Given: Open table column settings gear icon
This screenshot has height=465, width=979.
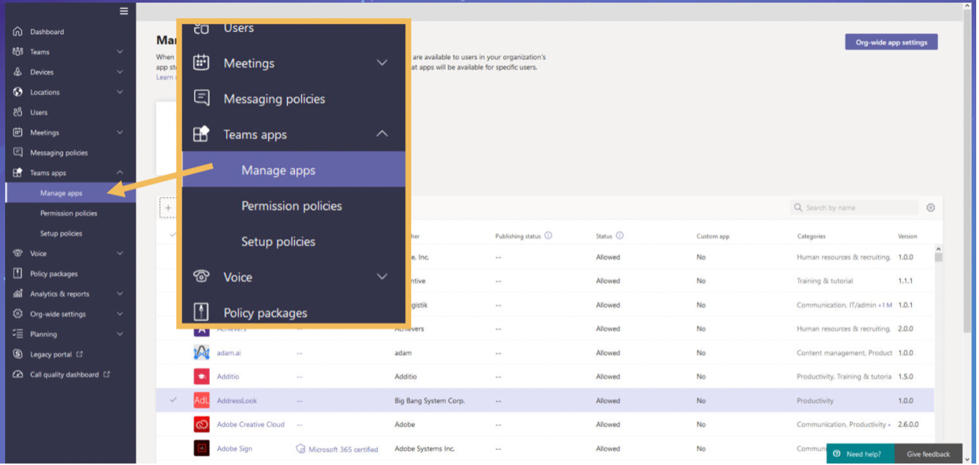Looking at the screenshot, I should point(931,208).
